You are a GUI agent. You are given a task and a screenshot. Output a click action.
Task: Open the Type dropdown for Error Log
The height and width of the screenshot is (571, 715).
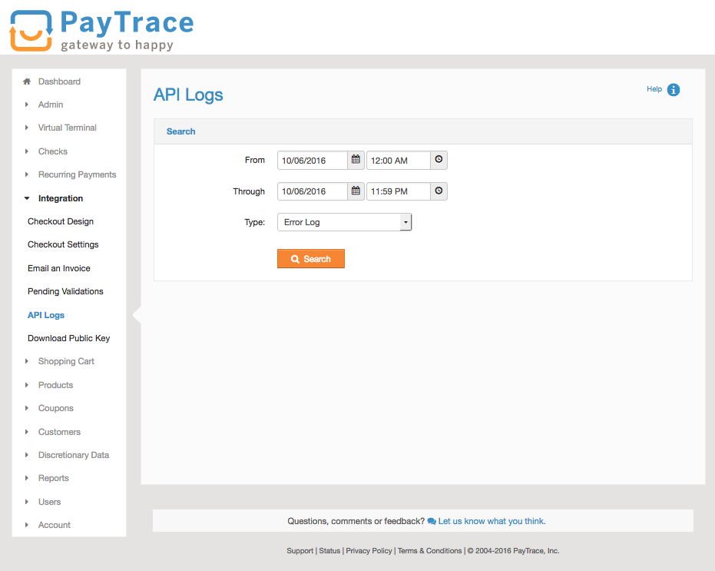click(405, 221)
